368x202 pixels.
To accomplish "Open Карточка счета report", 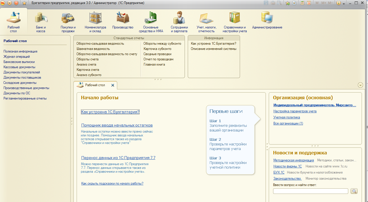I will click(x=88, y=70).
